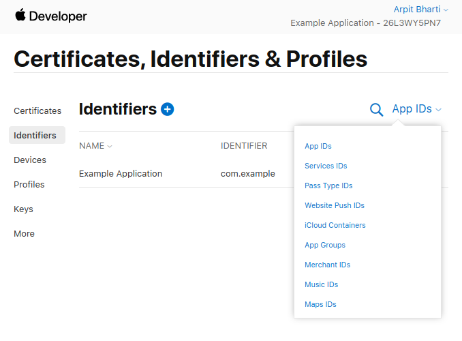The width and height of the screenshot is (462, 341).
Task: Choose App Groups option
Action: (325, 245)
